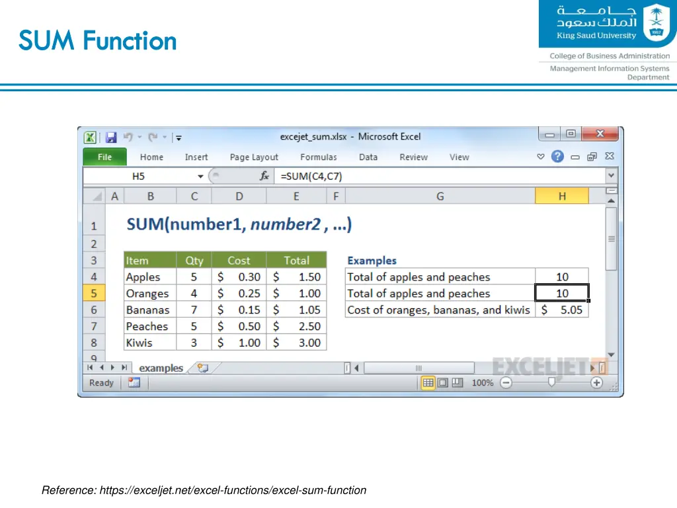Image resolution: width=677 pixels, height=508 pixels.
Task: Select highlighted column H header
Action: [x=562, y=196]
